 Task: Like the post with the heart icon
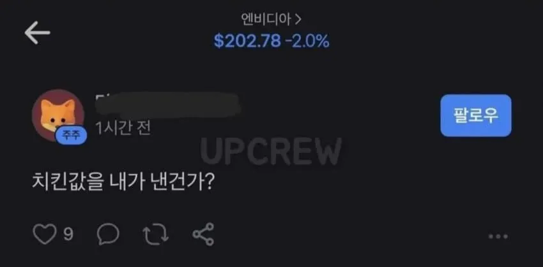44,235
